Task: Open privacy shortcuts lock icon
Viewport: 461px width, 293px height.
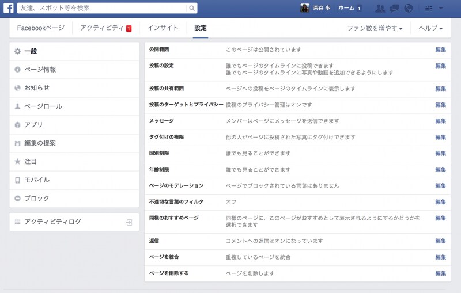Action: (x=429, y=8)
